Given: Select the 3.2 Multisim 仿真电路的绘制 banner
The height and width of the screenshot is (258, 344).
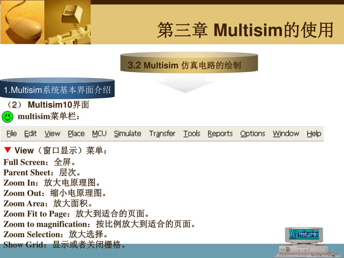Looking at the screenshot, I should pos(189,62).
